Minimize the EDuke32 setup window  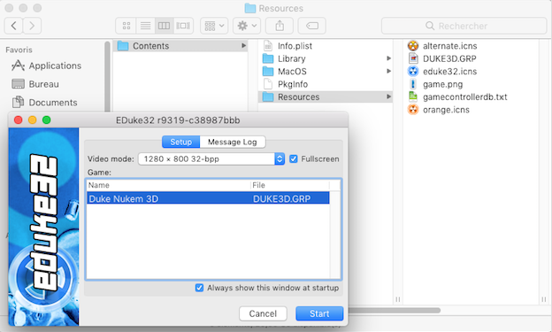click(x=33, y=120)
